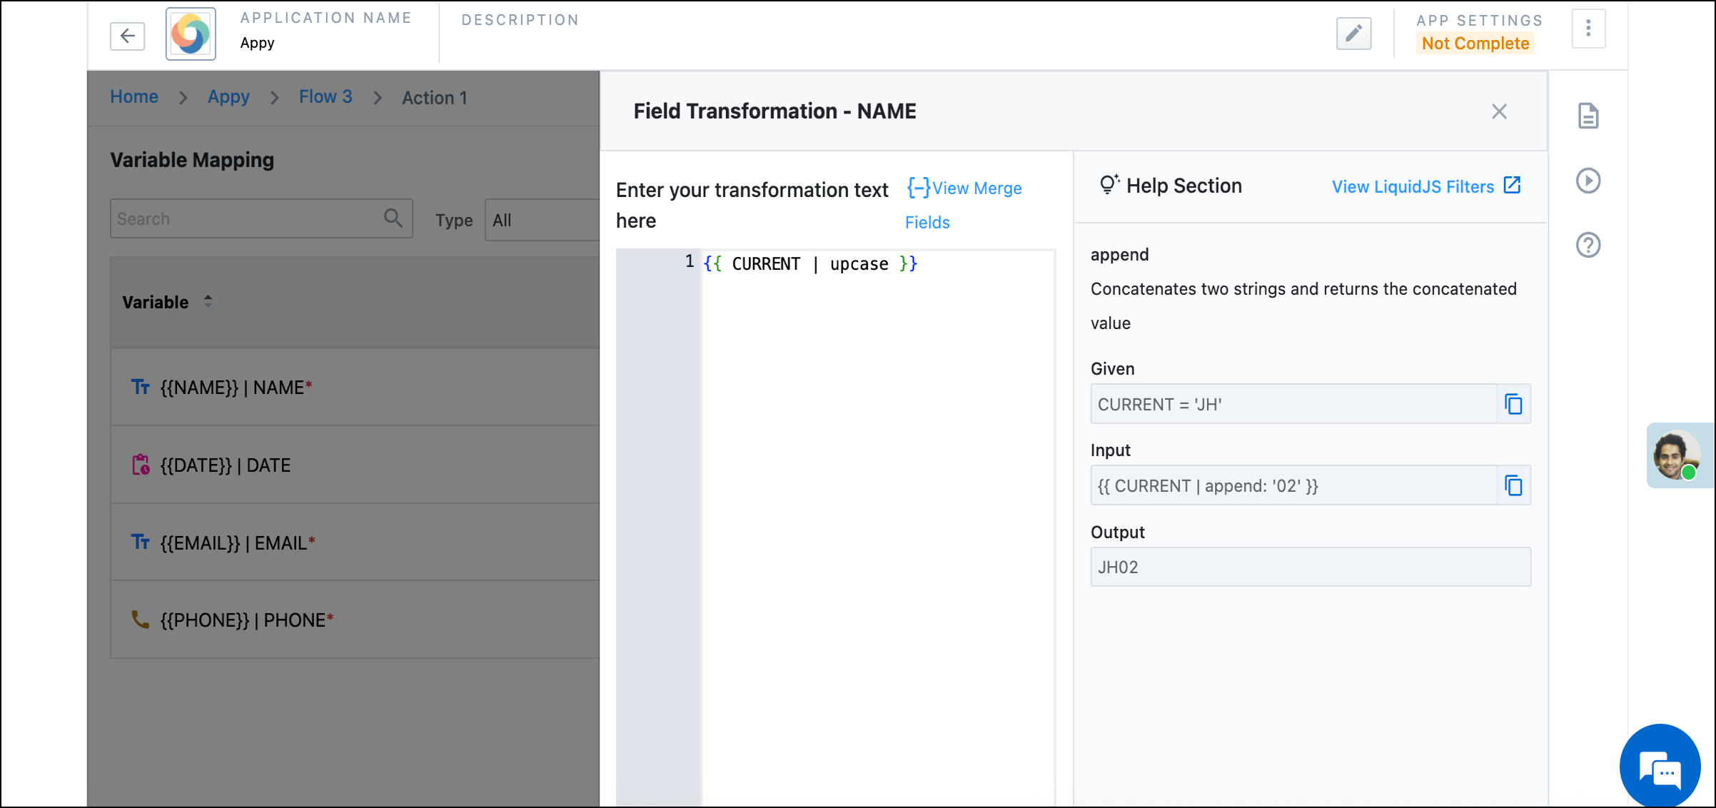Copy the Input append example text

click(1513, 486)
